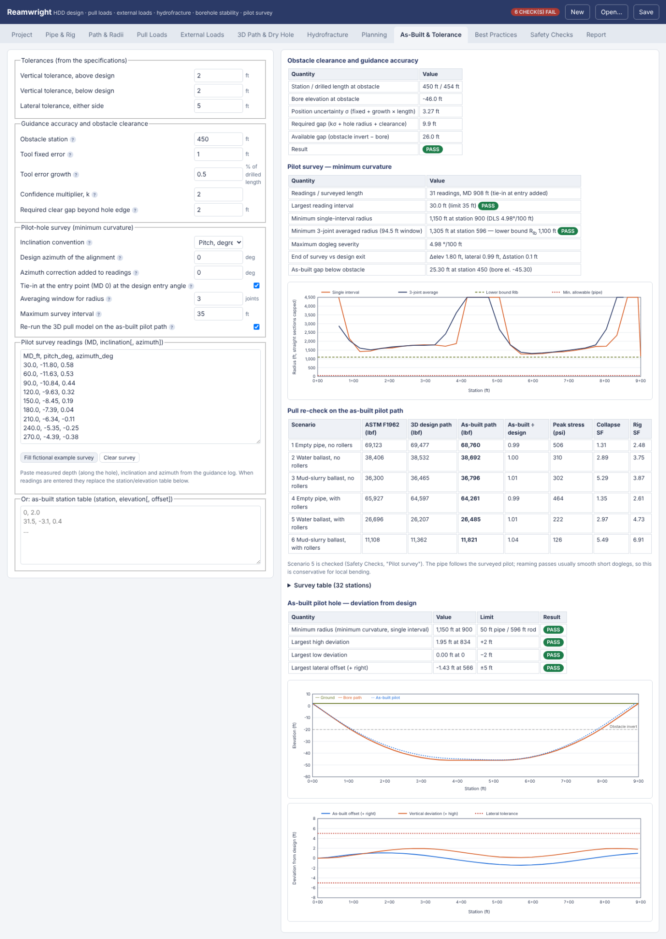Click help icon beside Confidence multiplier, k
The image size is (666, 939).
click(x=94, y=194)
